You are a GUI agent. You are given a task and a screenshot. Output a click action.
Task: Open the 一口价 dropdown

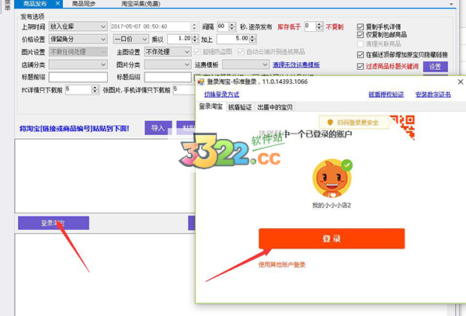coord(130,39)
